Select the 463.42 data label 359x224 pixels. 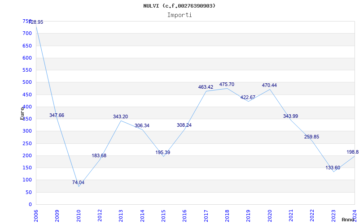click(206, 87)
